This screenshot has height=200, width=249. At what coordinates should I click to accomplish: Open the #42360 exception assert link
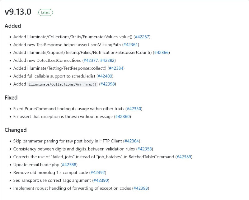click(x=122, y=117)
